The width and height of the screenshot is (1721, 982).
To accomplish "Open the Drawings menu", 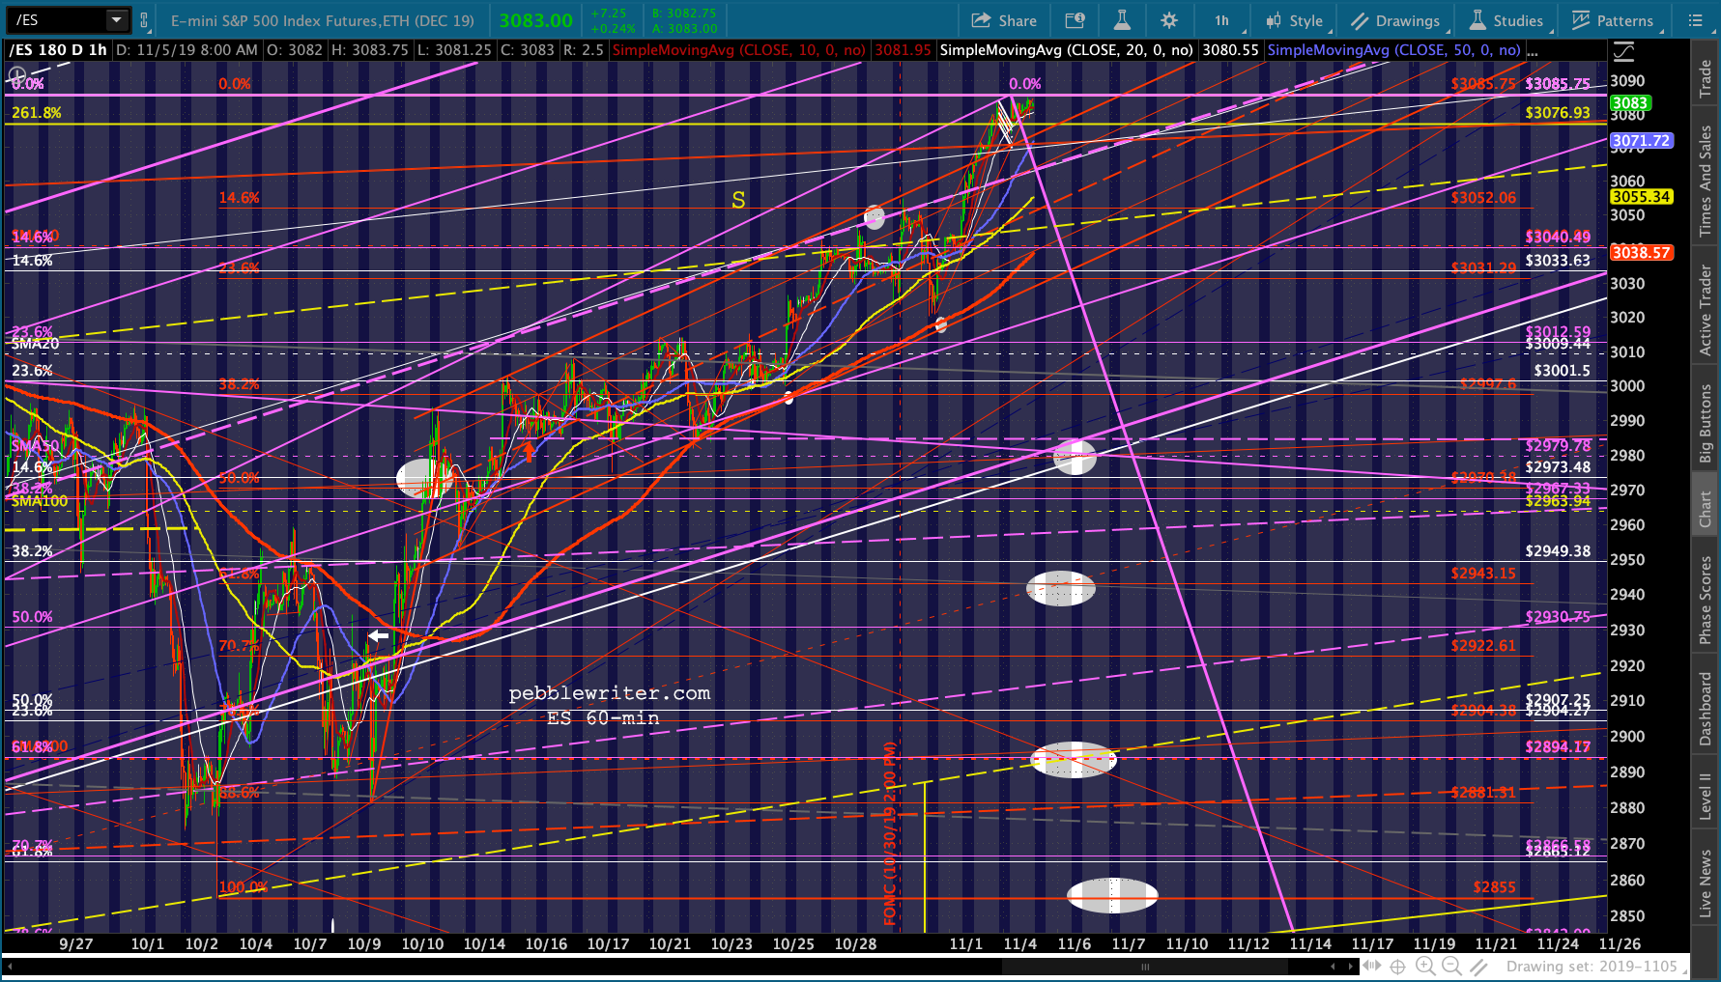I will tap(1395, 20).
